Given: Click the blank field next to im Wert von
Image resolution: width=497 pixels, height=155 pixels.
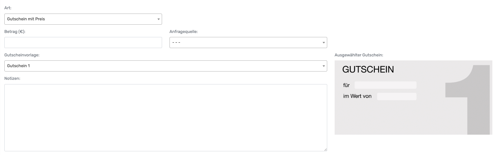Looking at the screenshot, I should click(x=396, y=96).
